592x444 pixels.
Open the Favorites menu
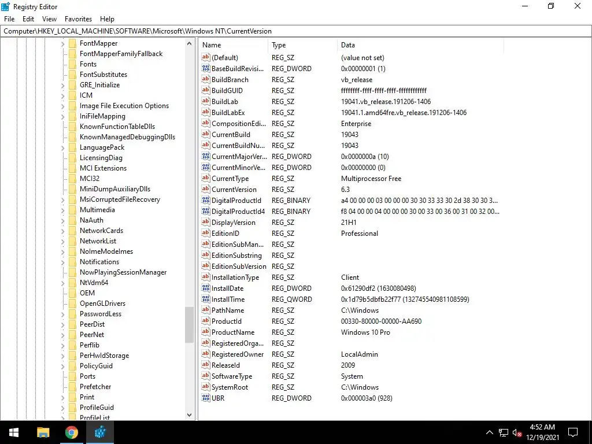(78, 19)
